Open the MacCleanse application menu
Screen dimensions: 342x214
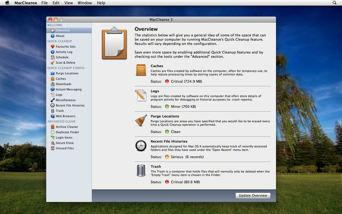26,3
